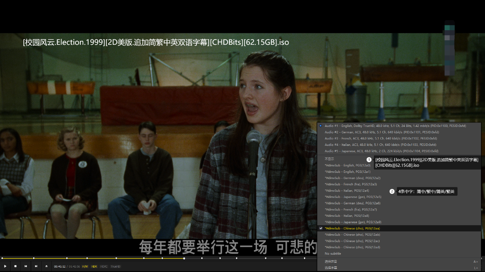Click the HDR status badge
Screen dimensions: 485x272
[94, 266]
